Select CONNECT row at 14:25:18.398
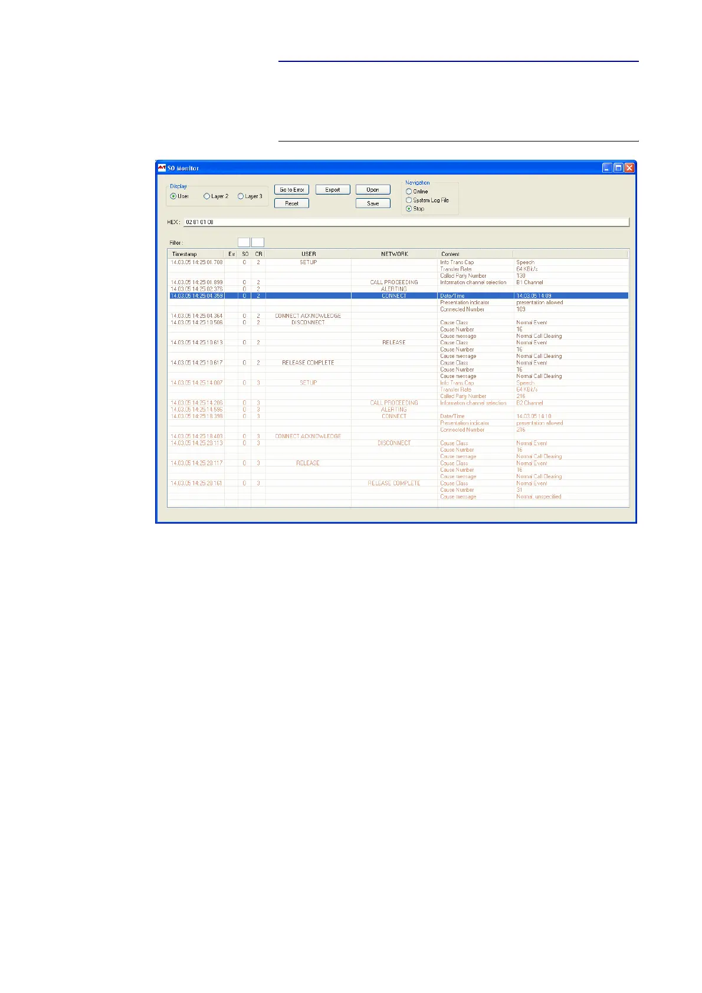 point(398,416)
